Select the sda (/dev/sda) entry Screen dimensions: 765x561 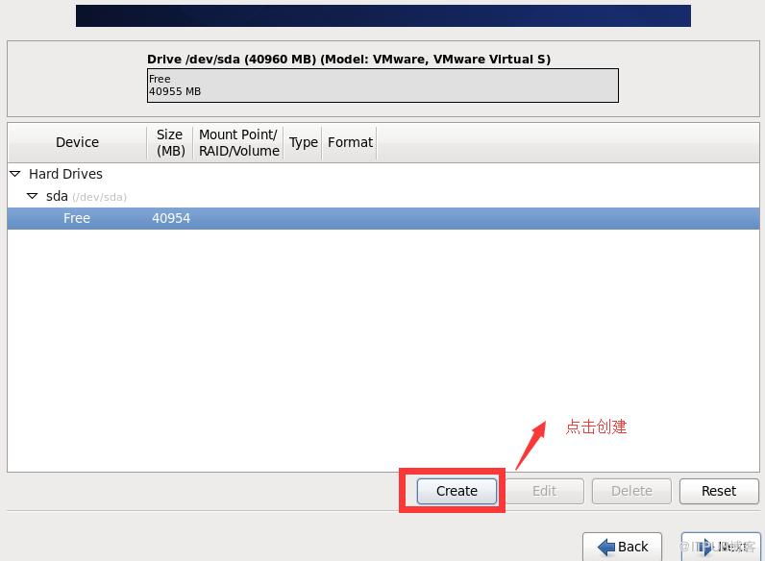[86, 196]
